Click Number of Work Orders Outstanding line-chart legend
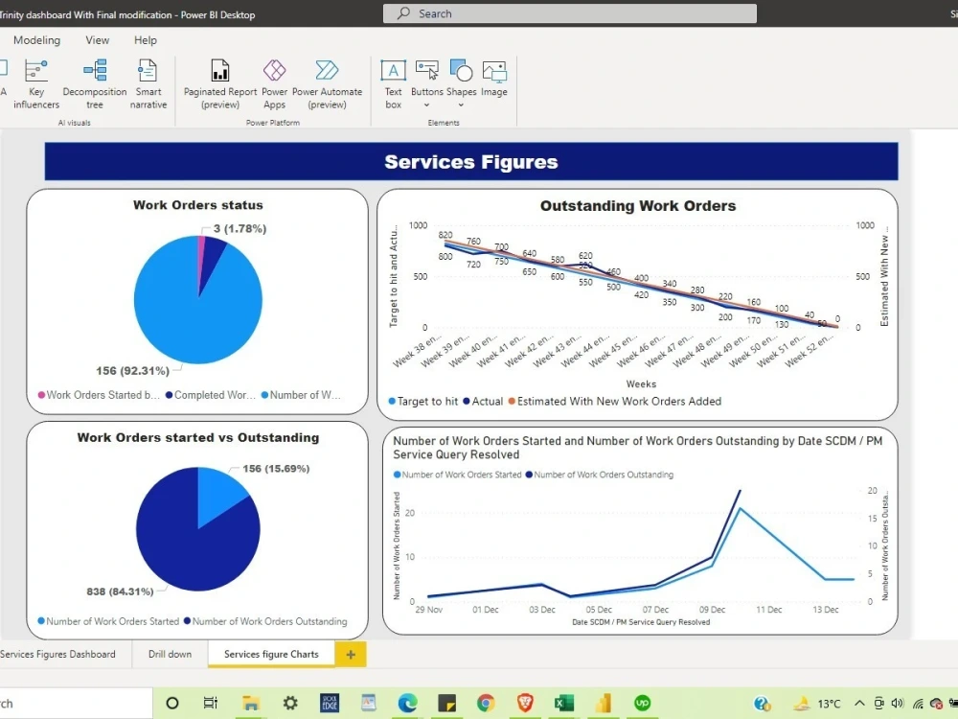Screen dimensions: 958x719 600,475
